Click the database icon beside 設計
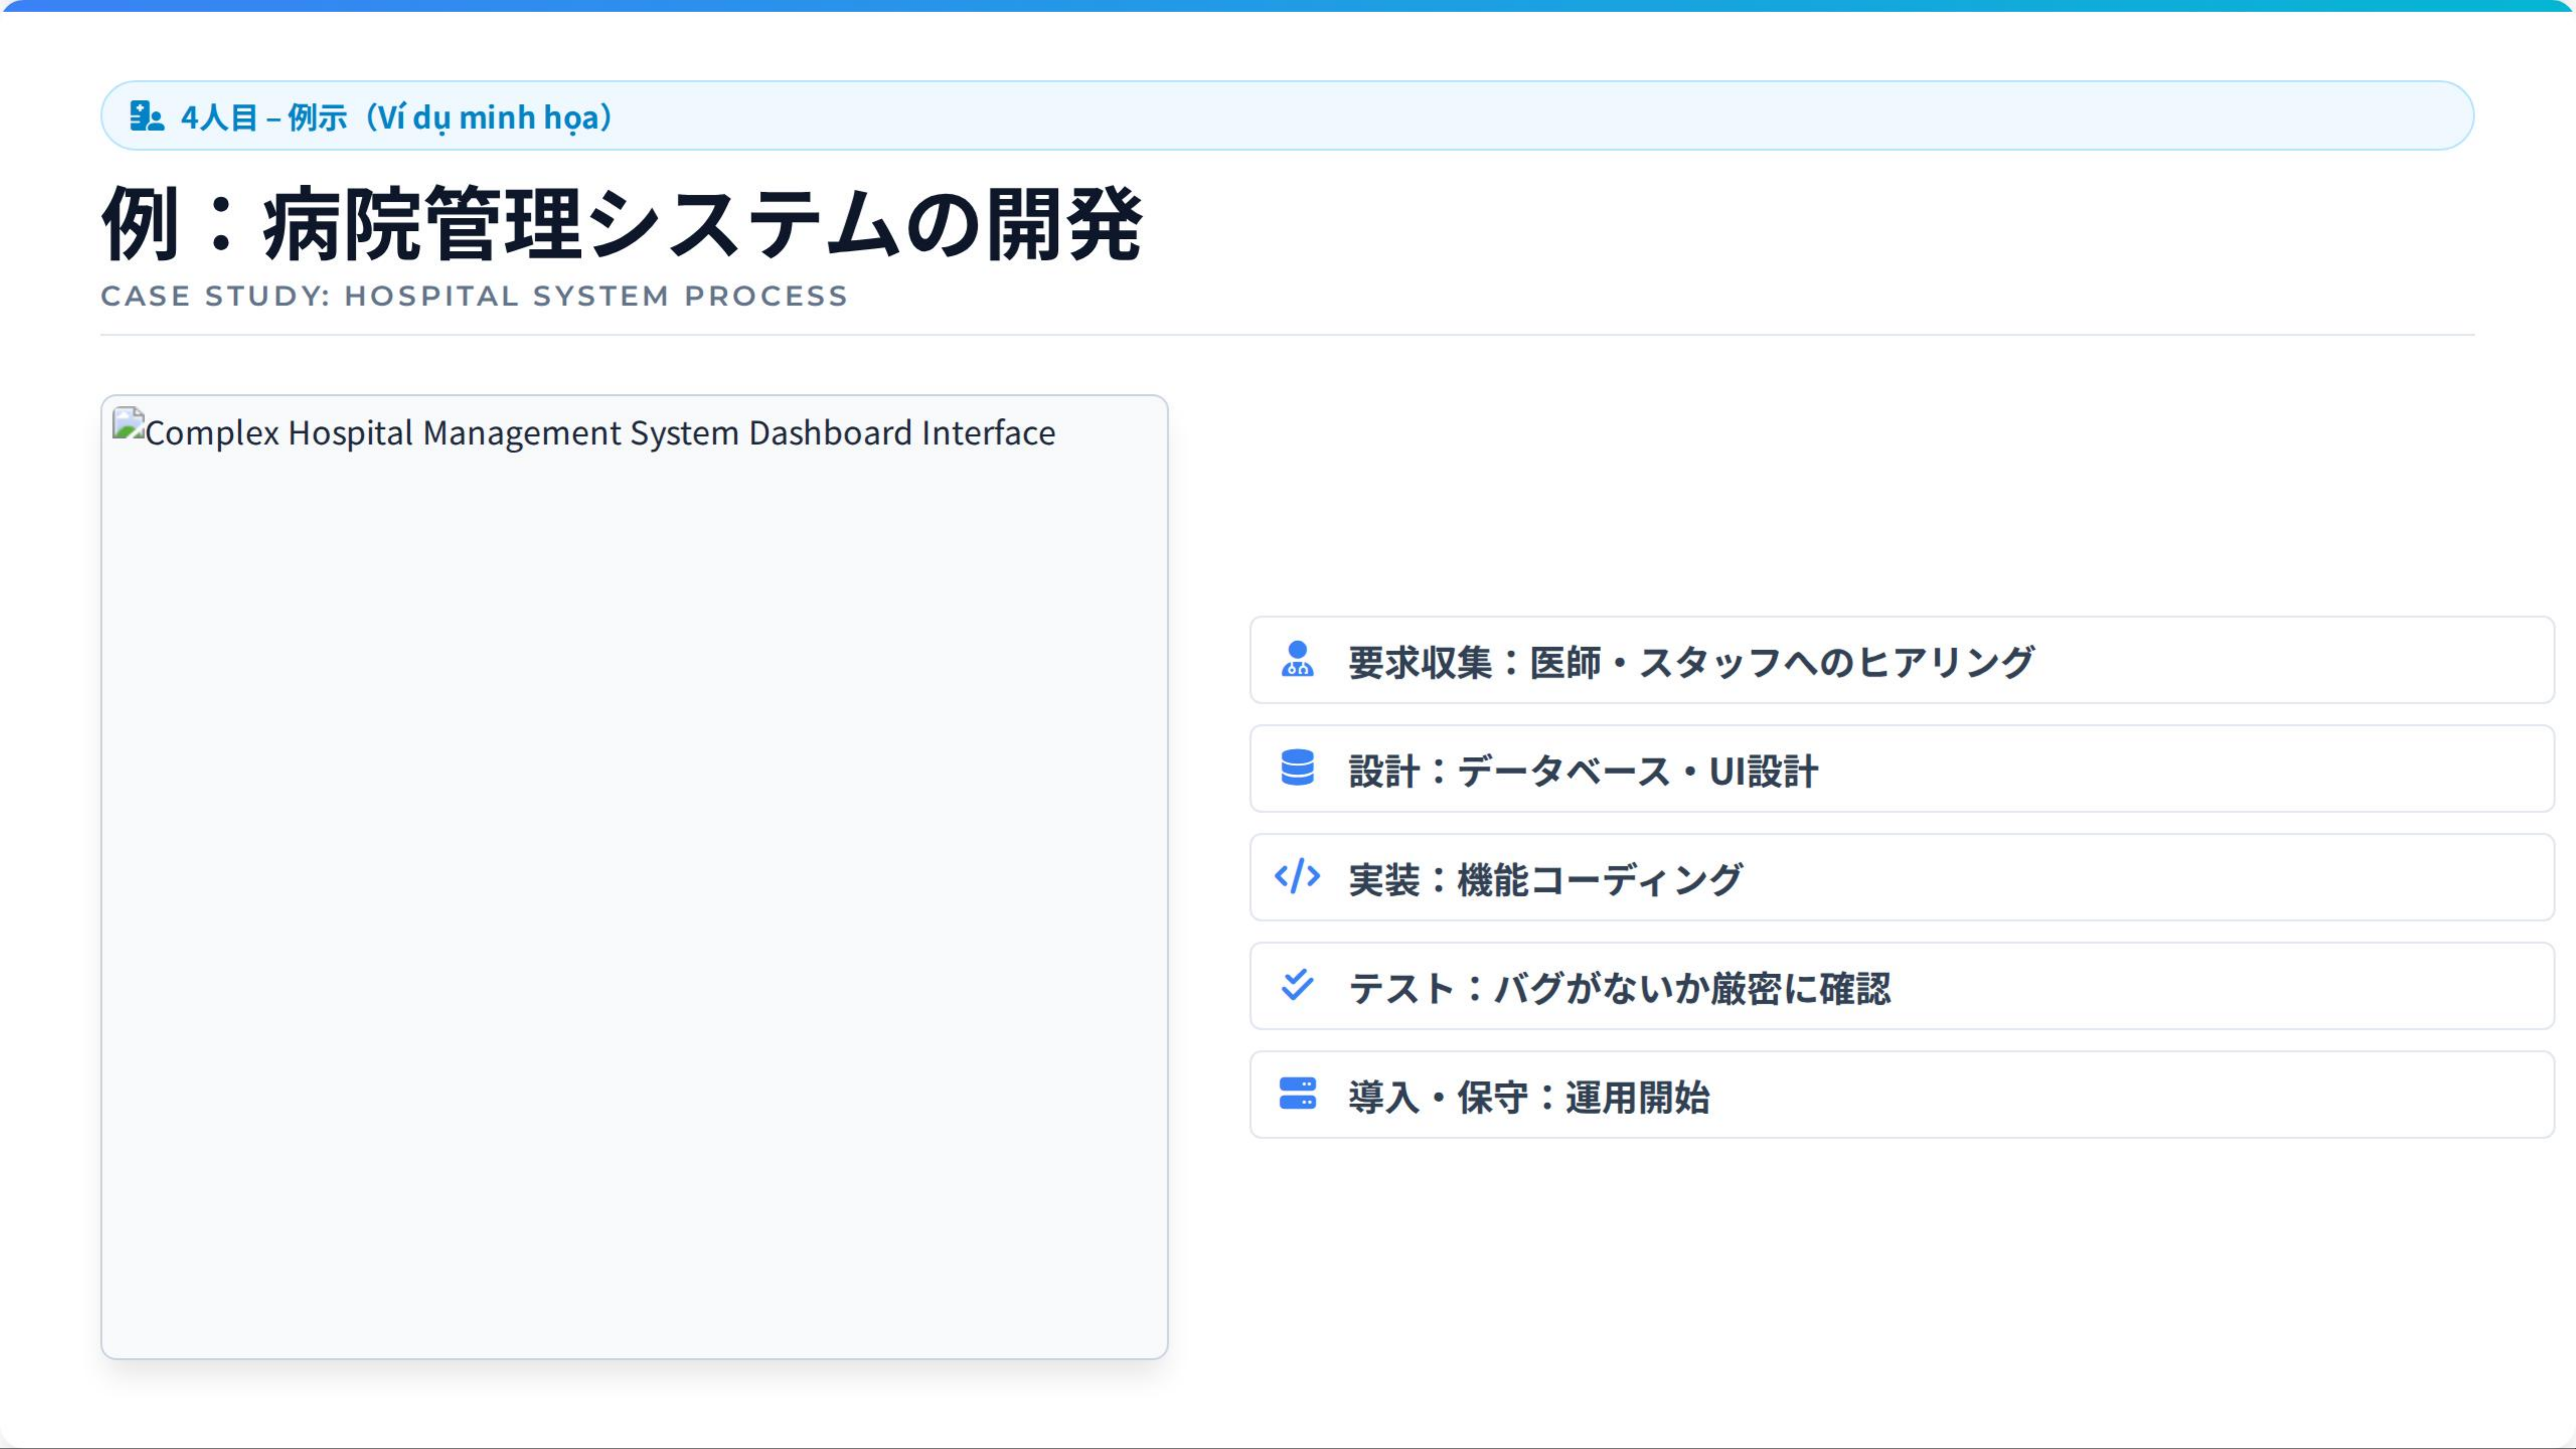 click(x=1297, y=768)
